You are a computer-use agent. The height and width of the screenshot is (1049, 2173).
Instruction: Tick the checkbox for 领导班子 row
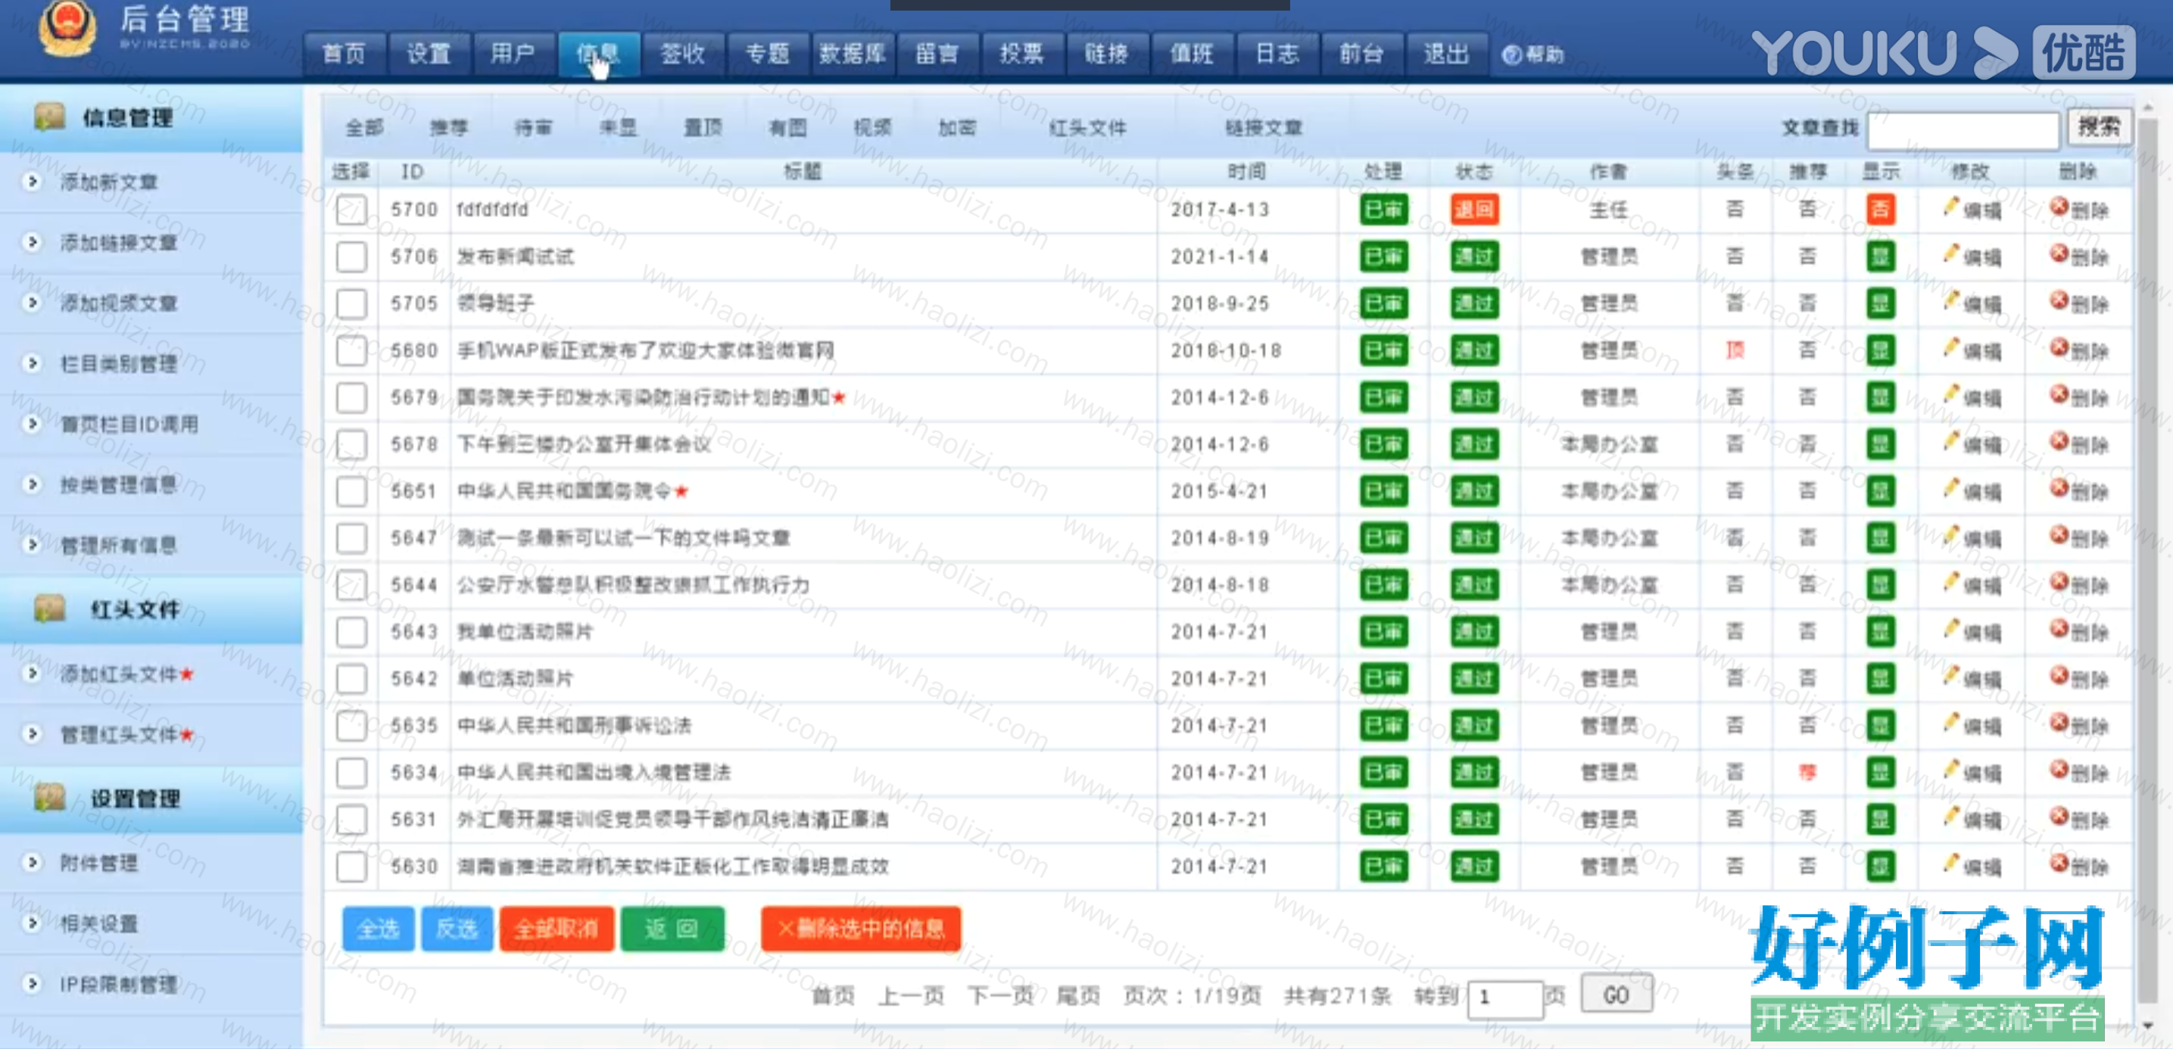[x=351, y=303]
